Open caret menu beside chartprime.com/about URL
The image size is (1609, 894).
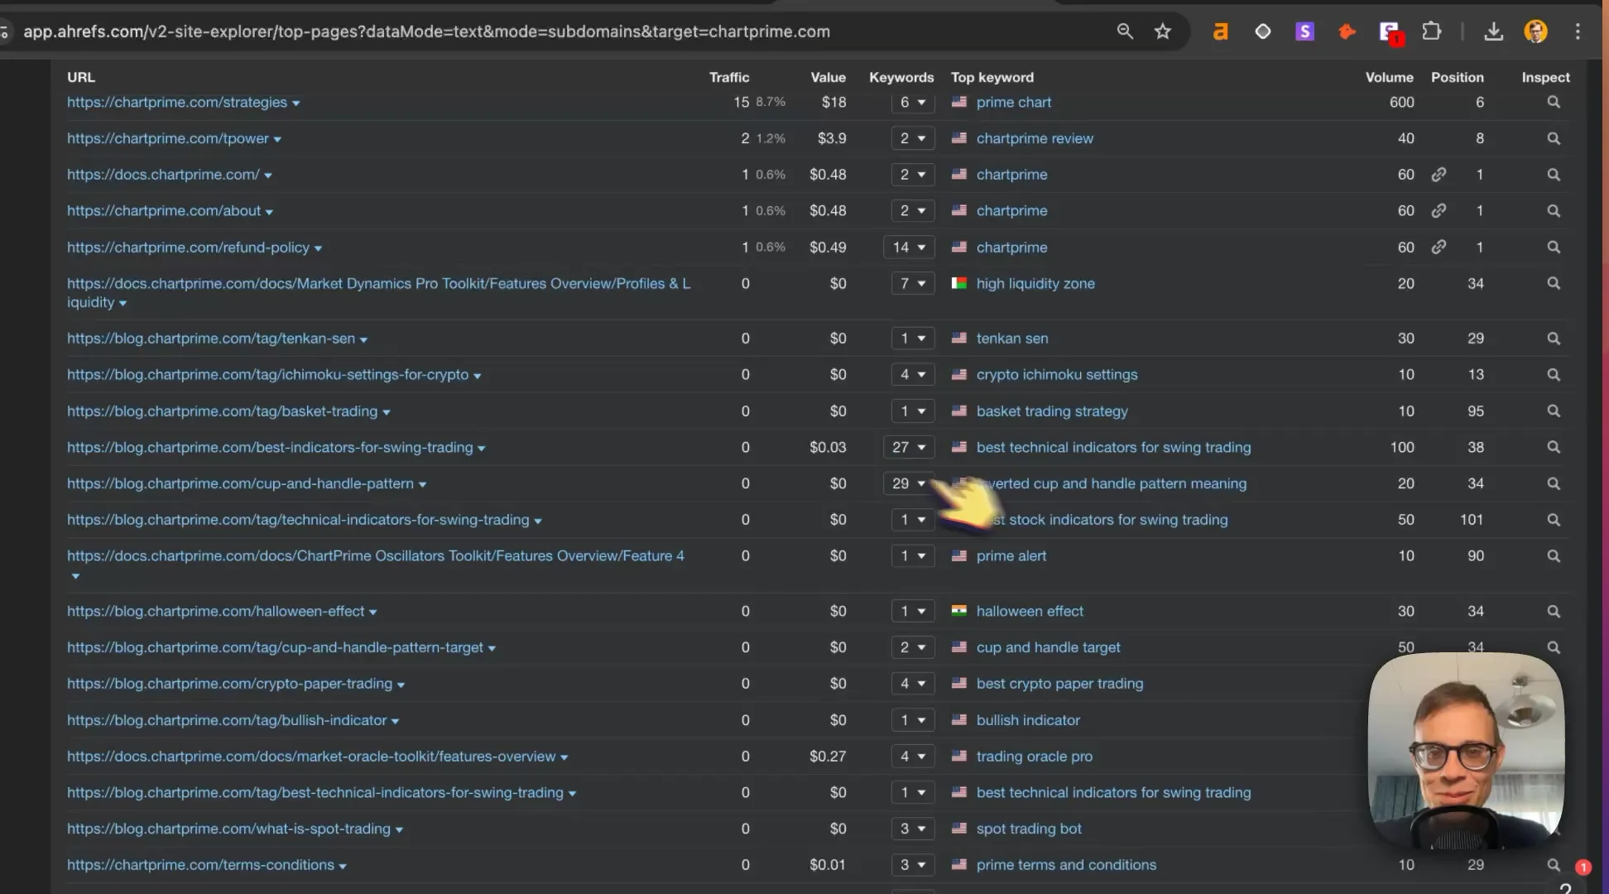pos(269,212)
